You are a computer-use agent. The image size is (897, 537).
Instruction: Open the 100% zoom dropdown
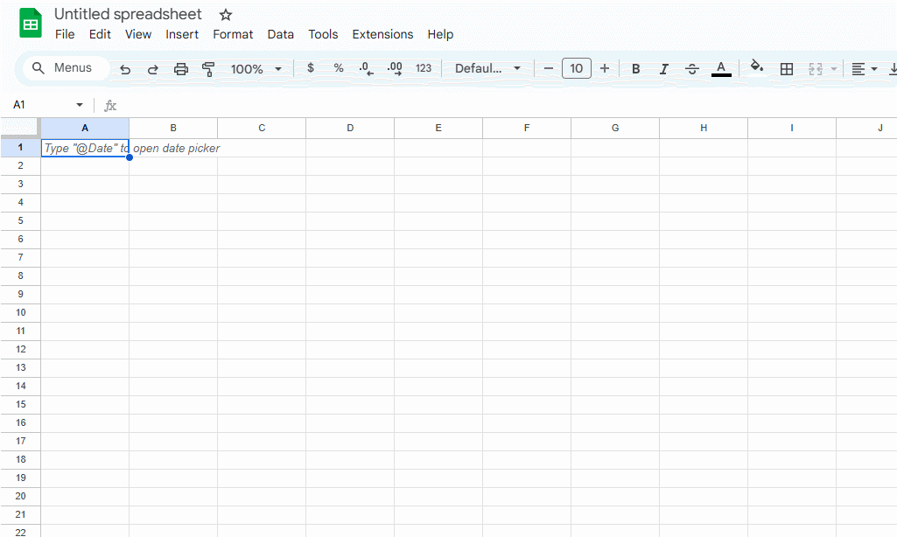tap(256, 69)
